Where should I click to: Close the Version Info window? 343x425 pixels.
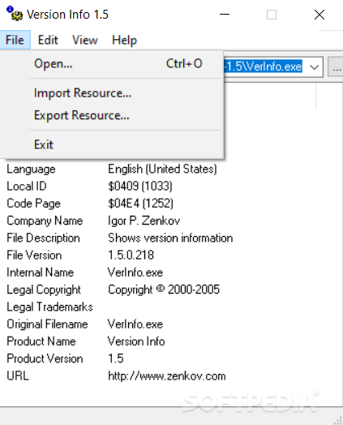click(x=319, y=15)
